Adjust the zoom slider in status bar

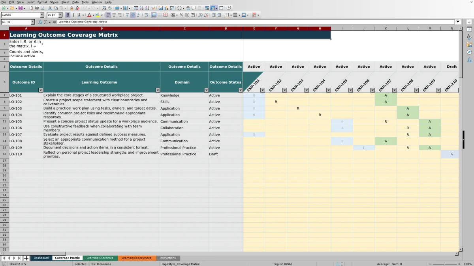[444, 264]
